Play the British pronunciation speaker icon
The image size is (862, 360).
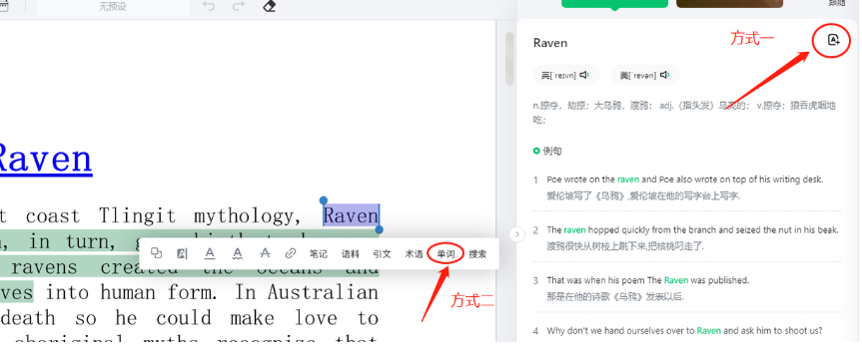pos(584,75)
